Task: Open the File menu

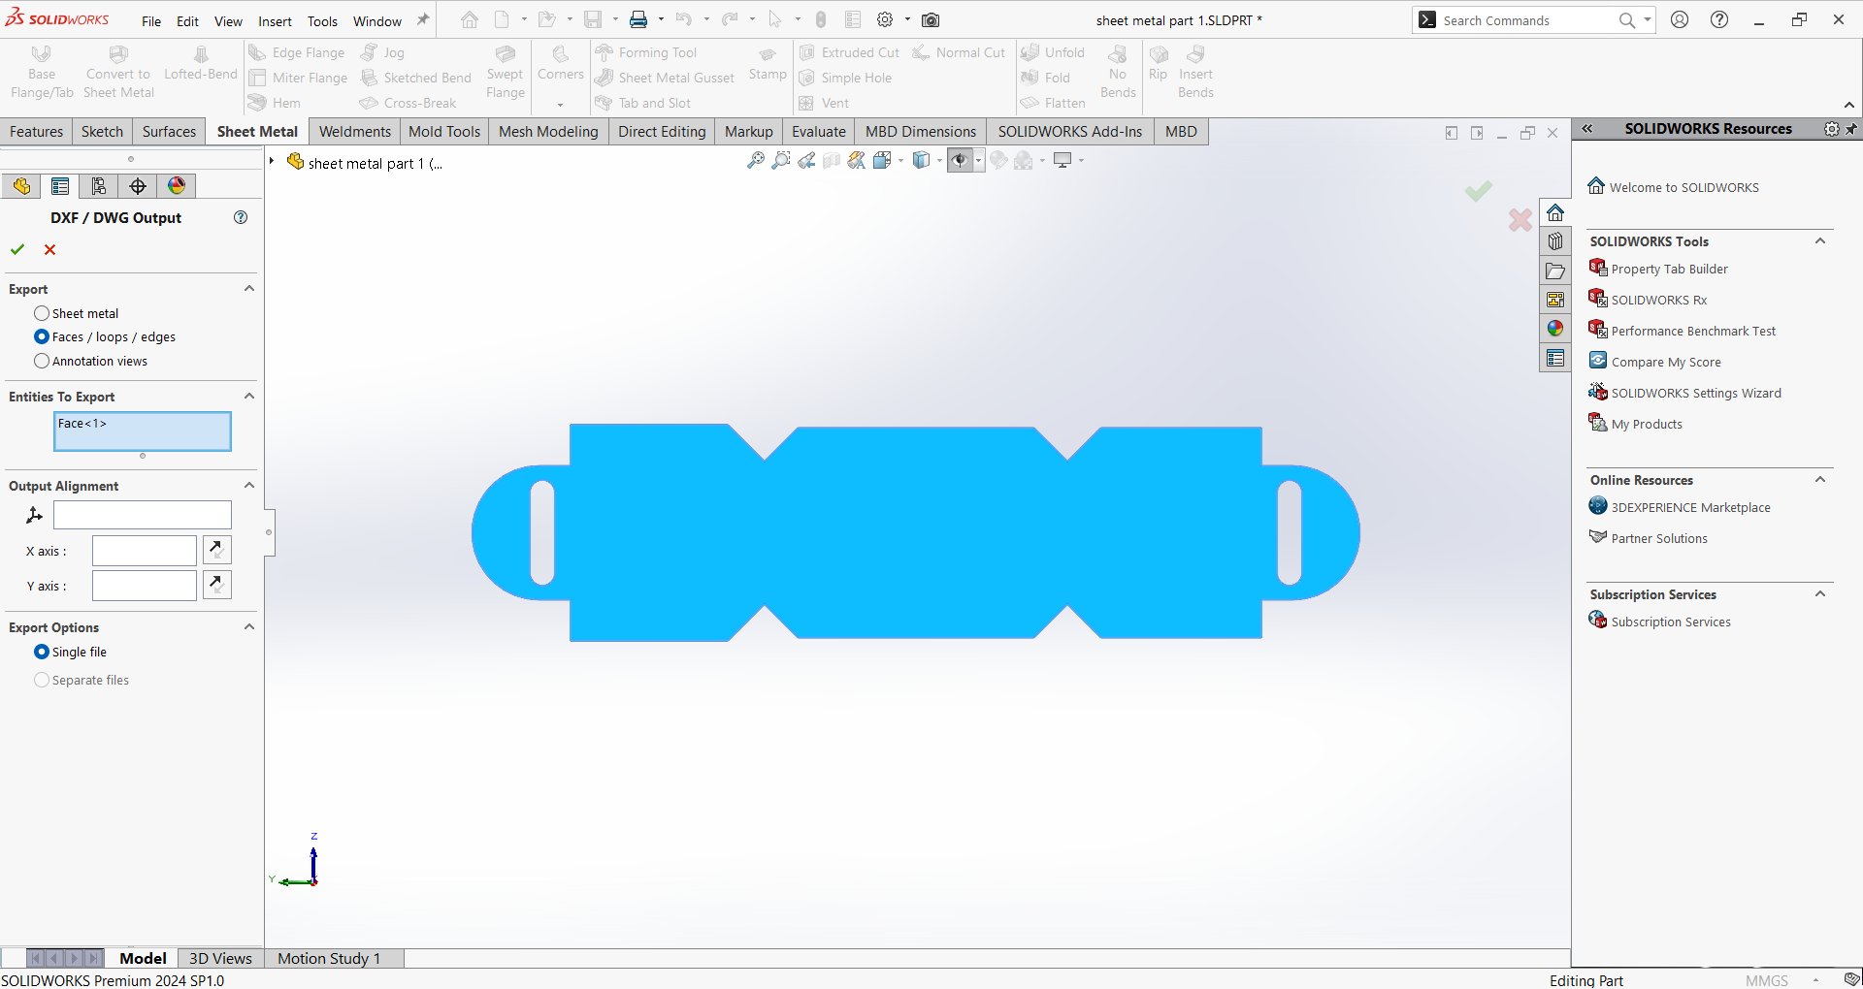Action: [x=151, y=20]
